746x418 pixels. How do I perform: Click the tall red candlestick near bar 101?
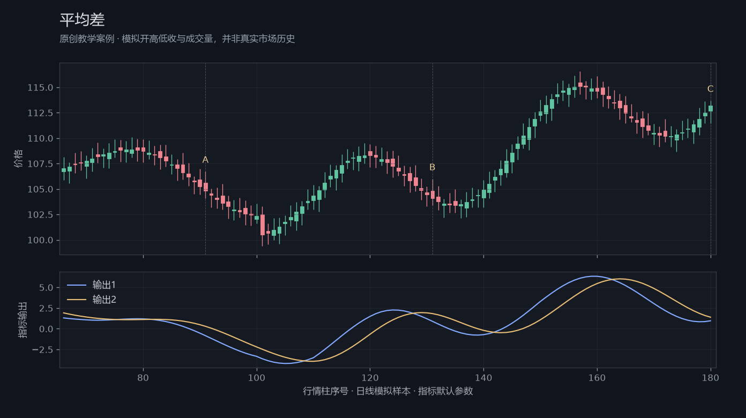point(263,225)
